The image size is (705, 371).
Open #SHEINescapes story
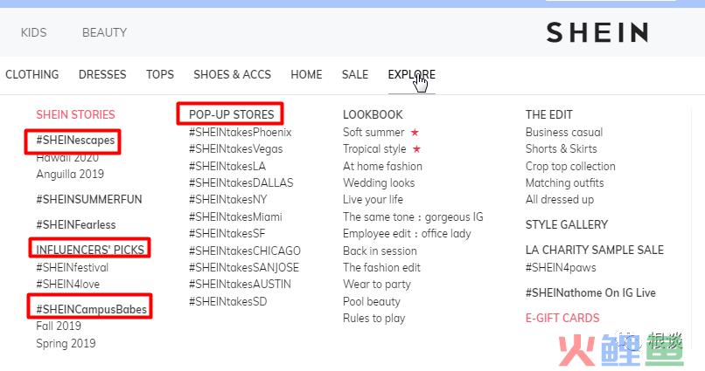[x=75, y=140]
